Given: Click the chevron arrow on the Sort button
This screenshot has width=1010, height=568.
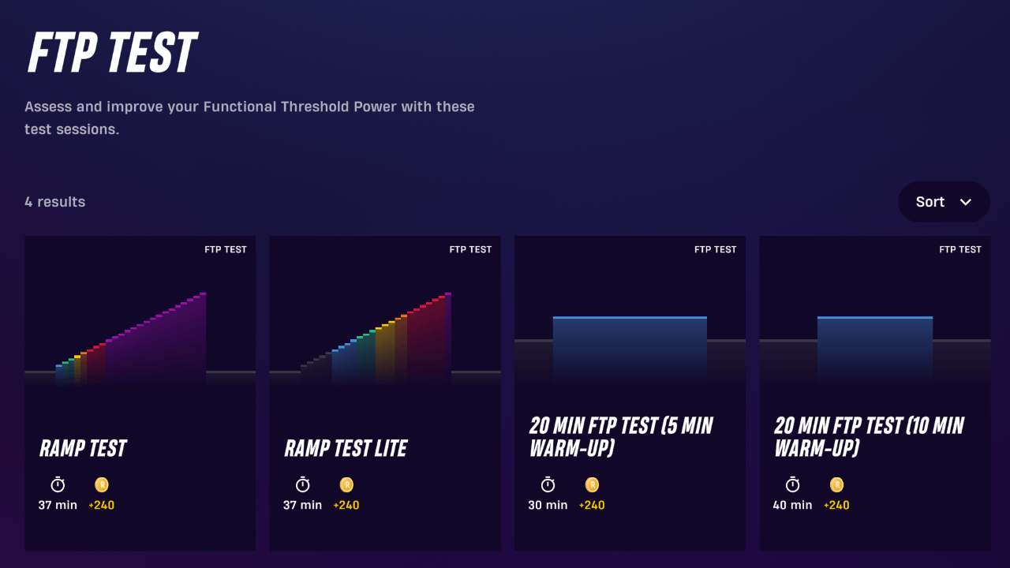Looking at the screenshot, I should [x=966, y=202].
